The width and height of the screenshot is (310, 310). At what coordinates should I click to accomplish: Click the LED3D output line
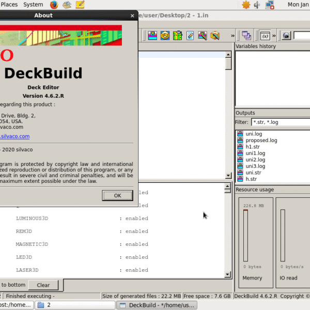(x=82, y=257)
